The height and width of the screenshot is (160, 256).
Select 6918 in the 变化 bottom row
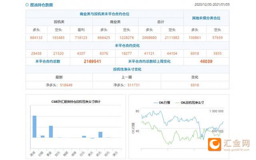195,85
